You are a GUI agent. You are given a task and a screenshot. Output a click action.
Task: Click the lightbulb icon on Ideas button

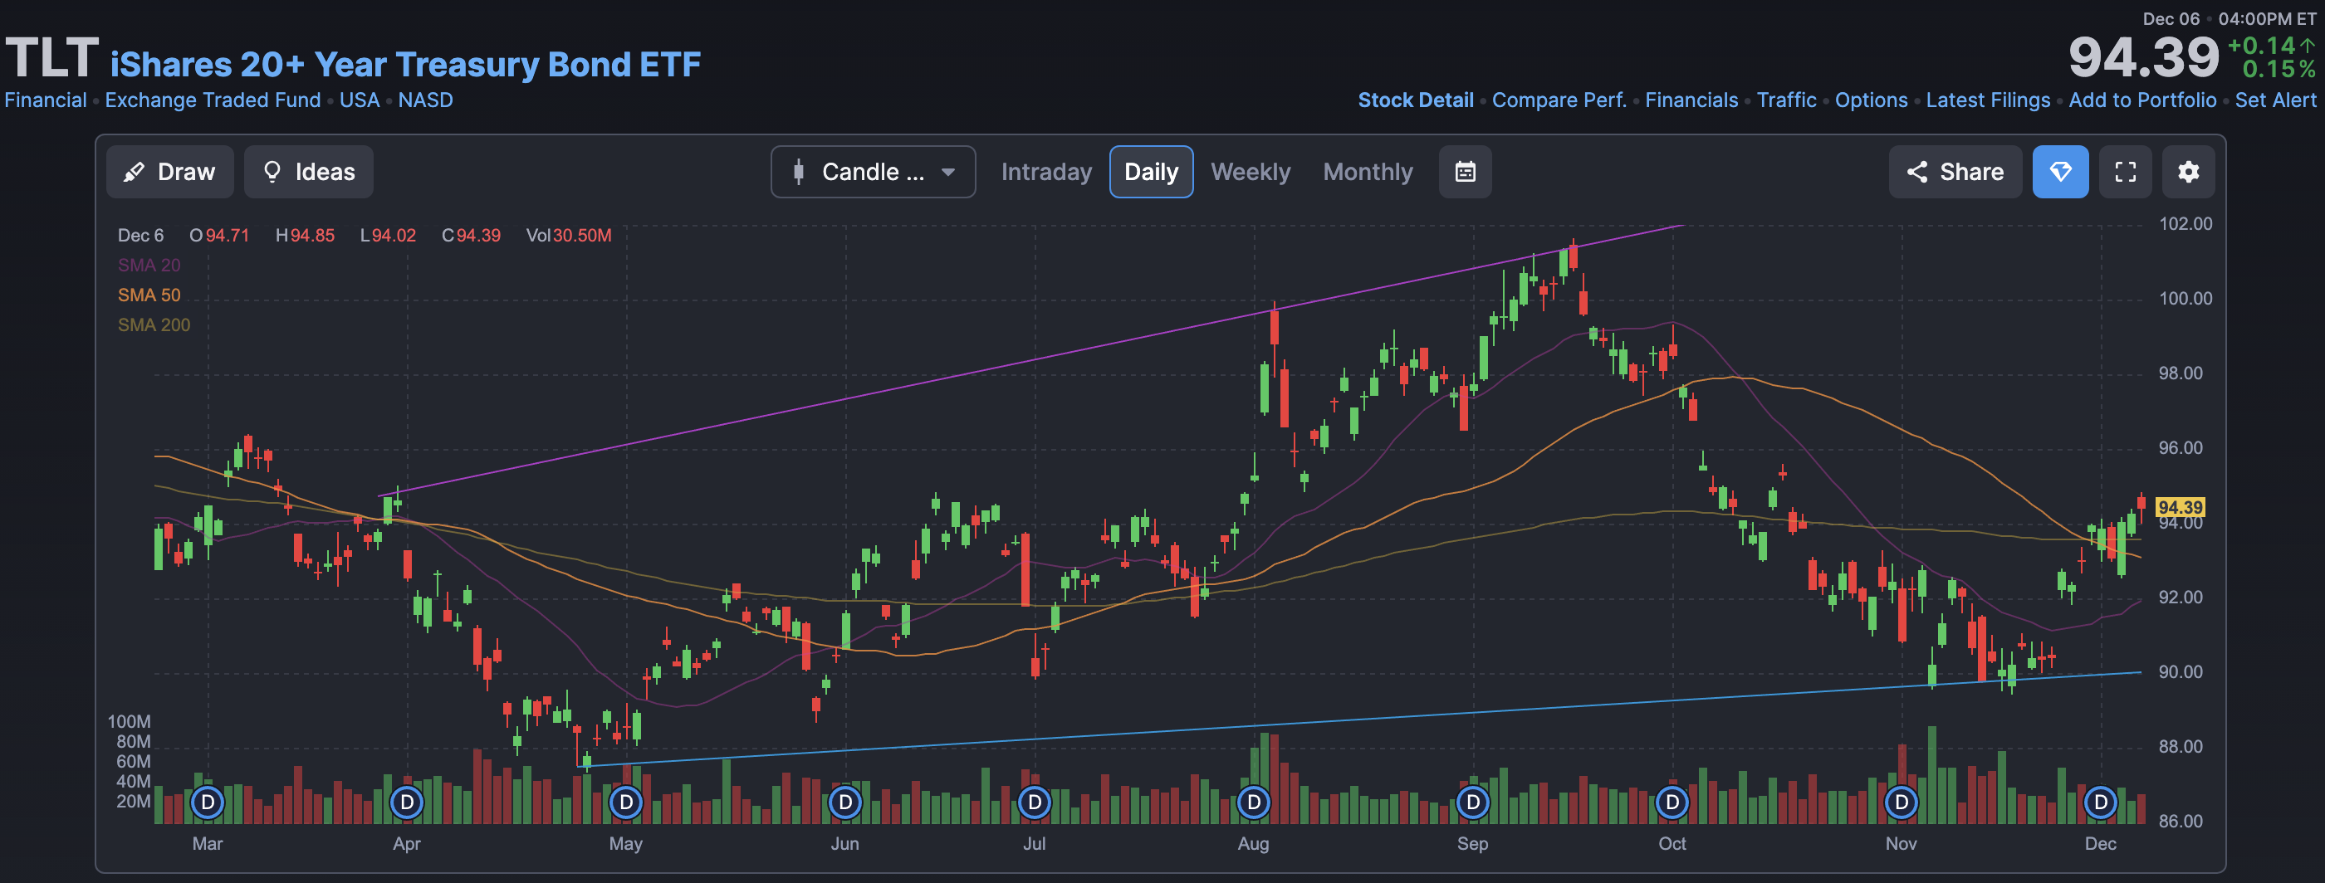point(272,171)
